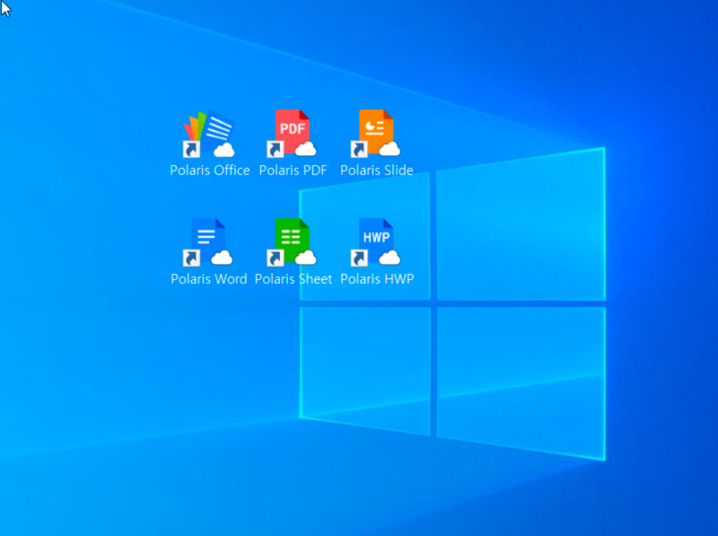Select the Polaris Office desktop icon
The height and width of the screenshot is (536, 718).
[209, 133]
